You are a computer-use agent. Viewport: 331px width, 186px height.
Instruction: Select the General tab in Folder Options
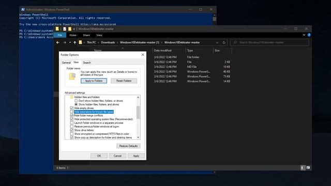coord(66,63)
